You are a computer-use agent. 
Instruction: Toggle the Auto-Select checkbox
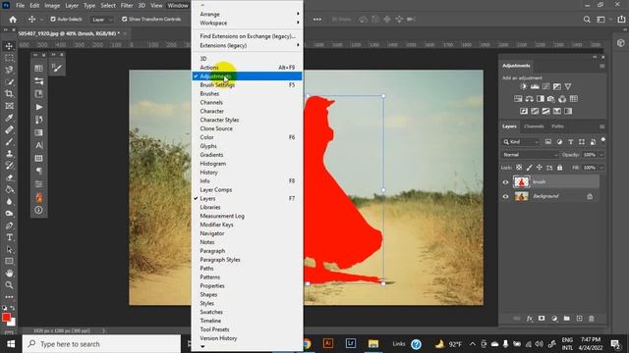pyautogui.click(x=53, y=19)
